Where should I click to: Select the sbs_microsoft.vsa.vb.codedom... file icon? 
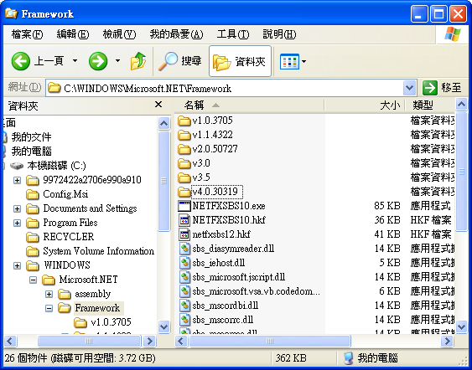point(184,291)
